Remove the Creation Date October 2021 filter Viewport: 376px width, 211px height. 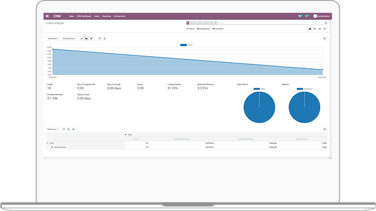[x=216, y=23]
